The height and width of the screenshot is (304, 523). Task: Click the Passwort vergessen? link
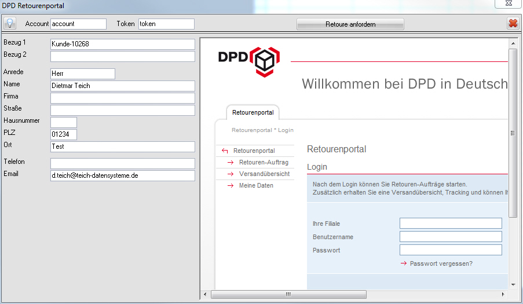(441, 263)
